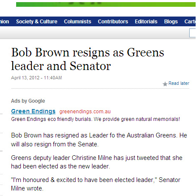The width and height of the screenshot is (196, 196).
Task: Open the Society & Culture section
Action: [36, 22]
